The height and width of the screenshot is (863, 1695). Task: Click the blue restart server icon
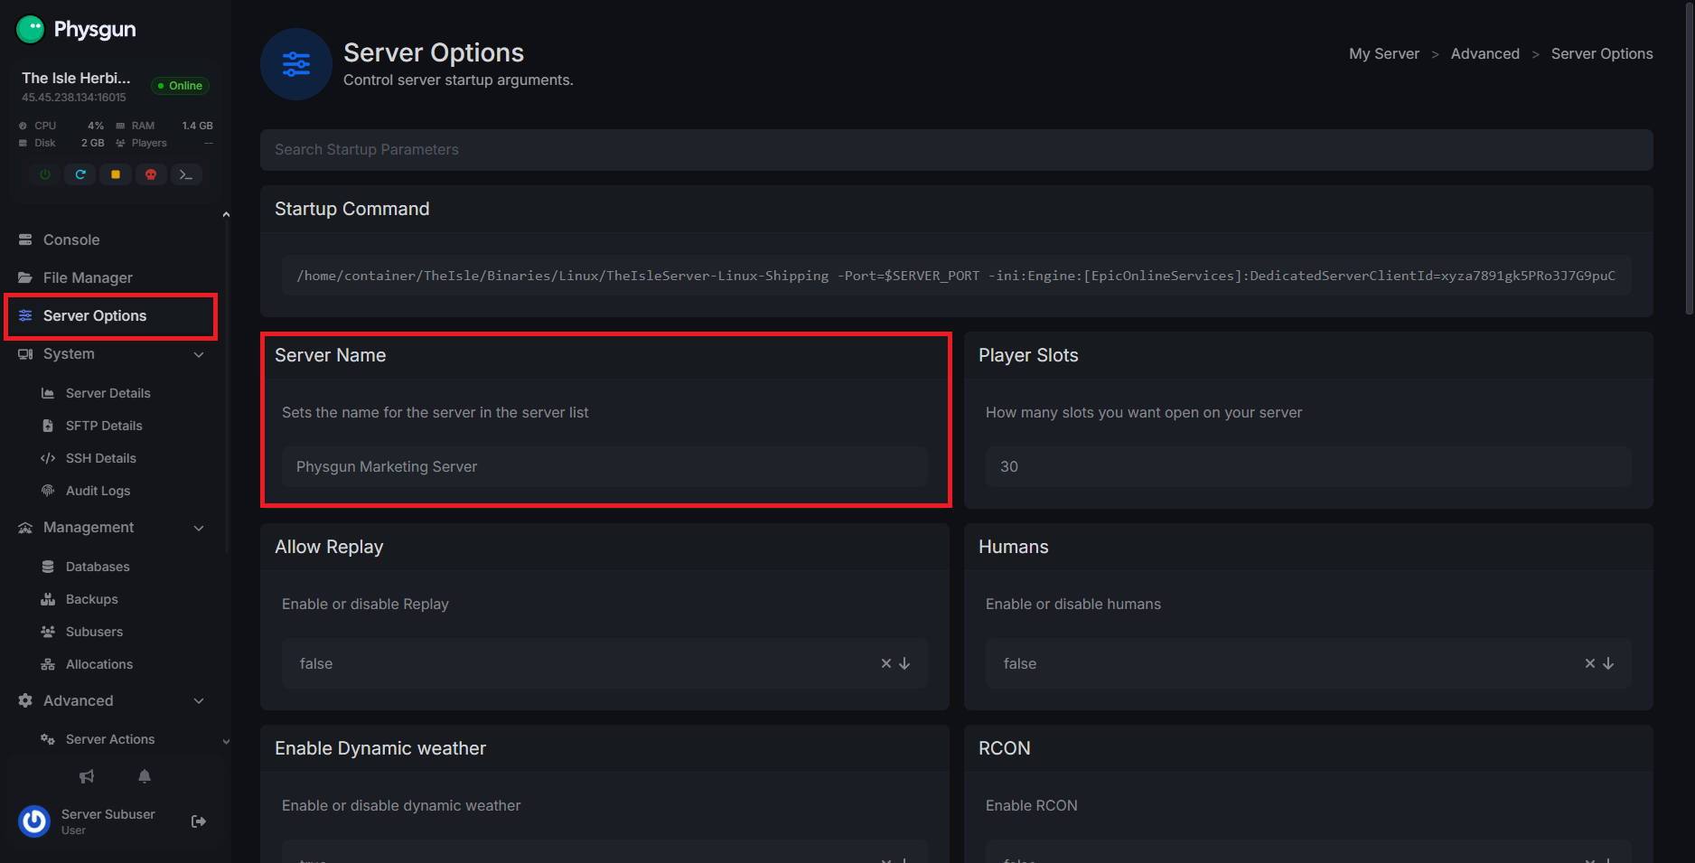80,174
